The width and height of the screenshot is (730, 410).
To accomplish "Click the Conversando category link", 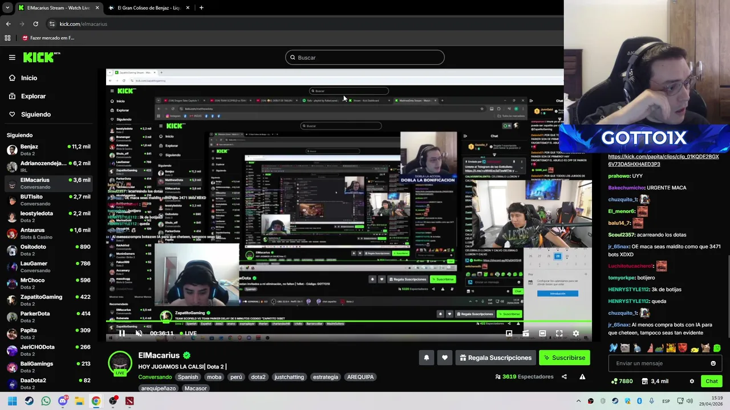I will click(155, 377).
